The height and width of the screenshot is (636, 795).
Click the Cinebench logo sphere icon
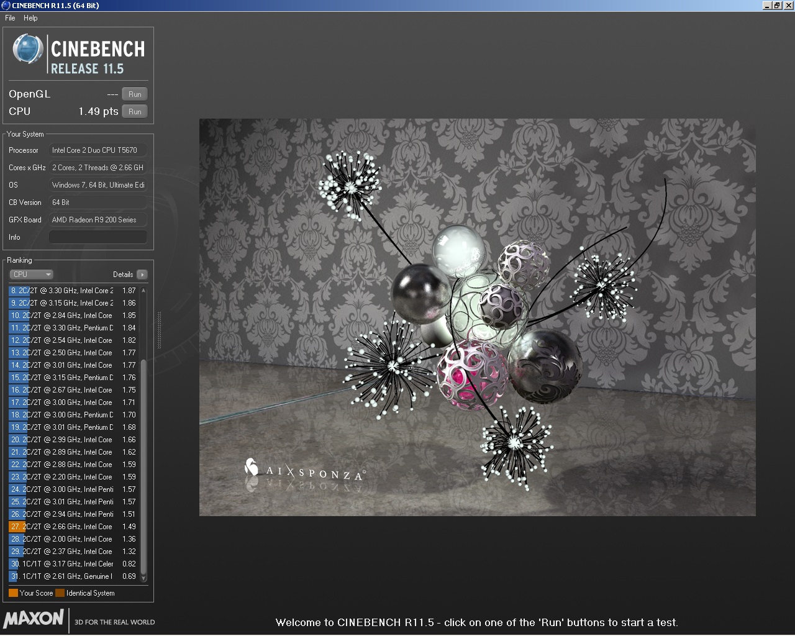(x=28, y=50)
